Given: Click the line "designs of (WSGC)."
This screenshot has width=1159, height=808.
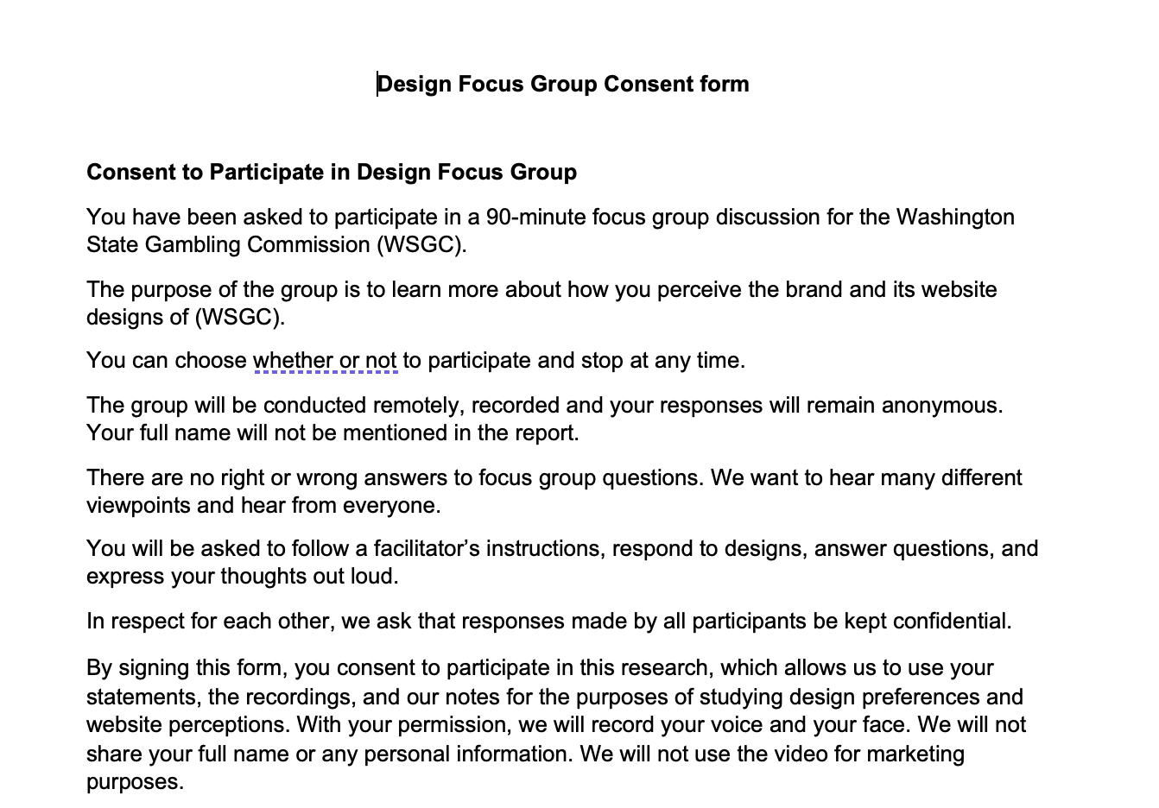Looking at the screenshot, I should coord(186,317).
